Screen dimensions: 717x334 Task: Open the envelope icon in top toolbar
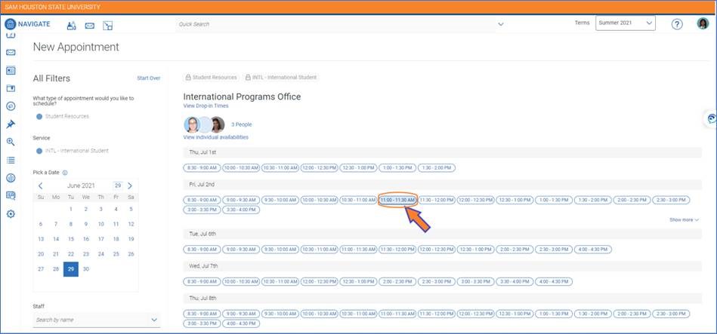pyautogui.click(x=90, y=25)
